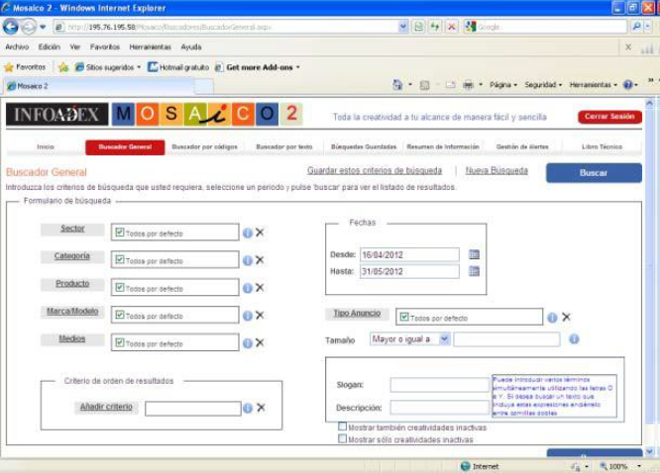Image resolution: width=660 pixels, height=473 pixels.
Task: Open the 'Mayor o igual a' dropdown
Action: pyautogui.click(x=443, y=338)
